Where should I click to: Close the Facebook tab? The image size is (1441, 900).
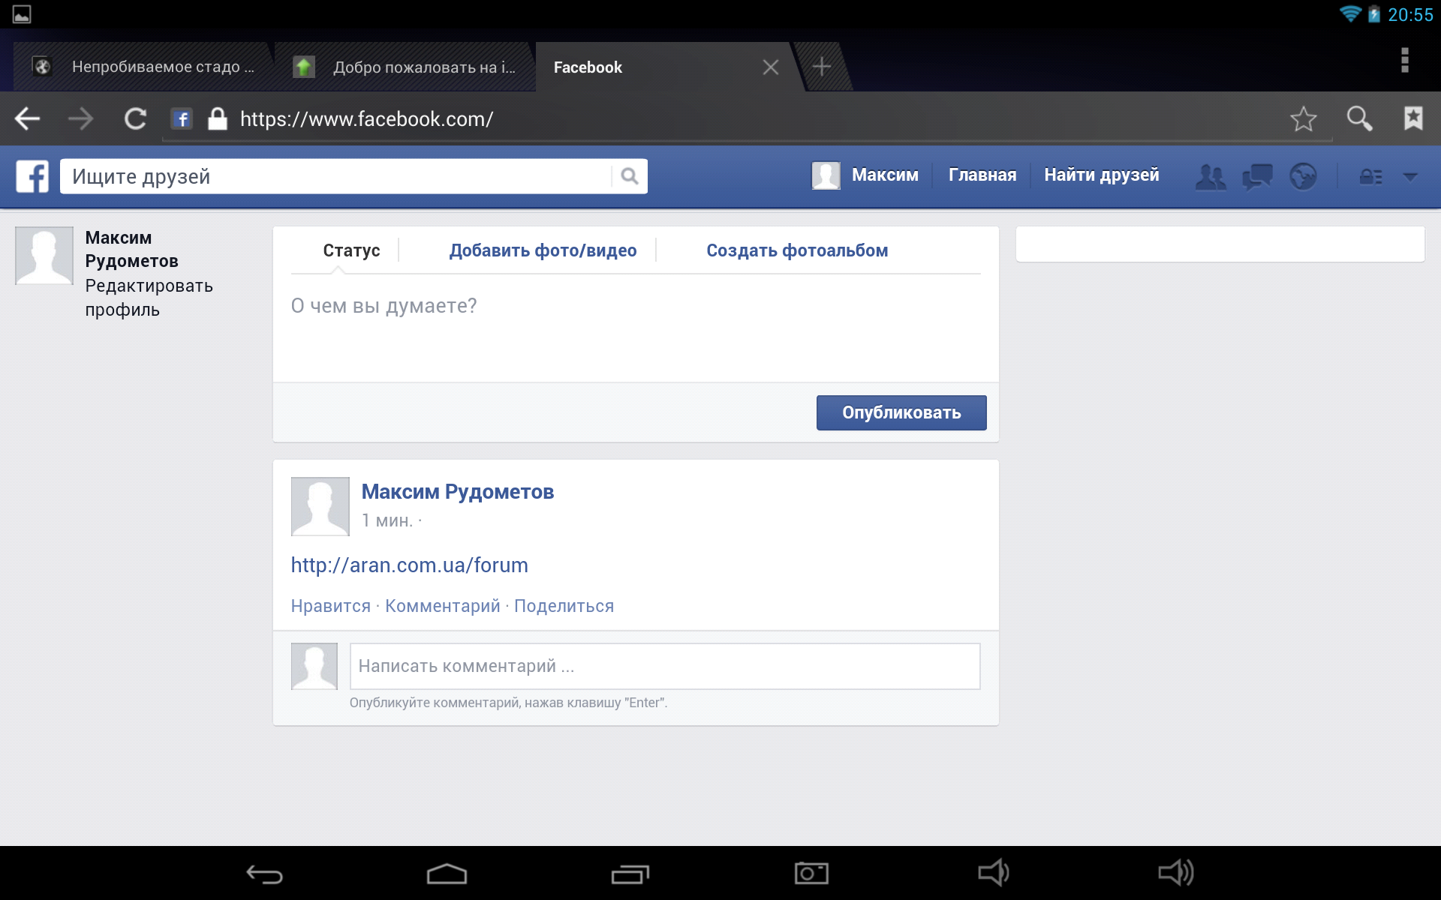[x=771, y=67]
